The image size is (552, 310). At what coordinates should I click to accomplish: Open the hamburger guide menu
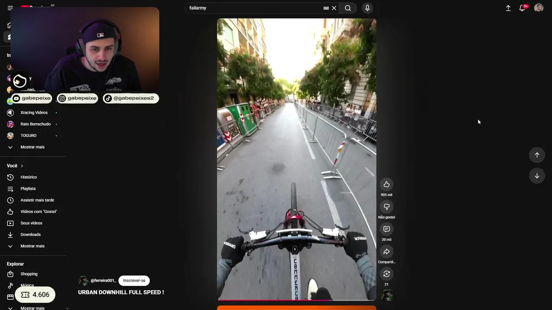coord(10,8)
